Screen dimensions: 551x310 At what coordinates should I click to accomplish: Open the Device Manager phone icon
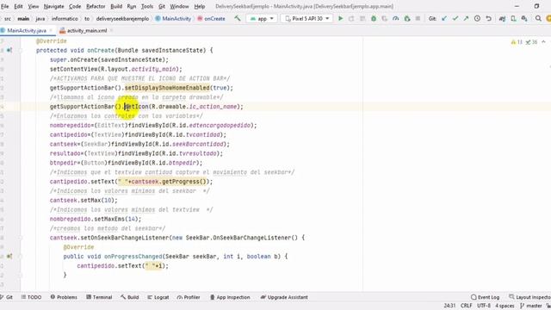[x=513, y=18]
